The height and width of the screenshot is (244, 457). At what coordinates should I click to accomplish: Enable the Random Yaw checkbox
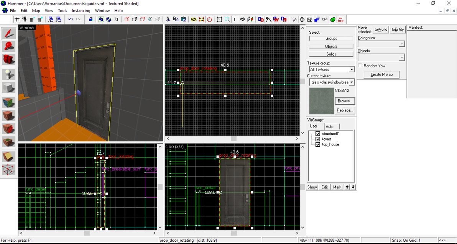360,66
